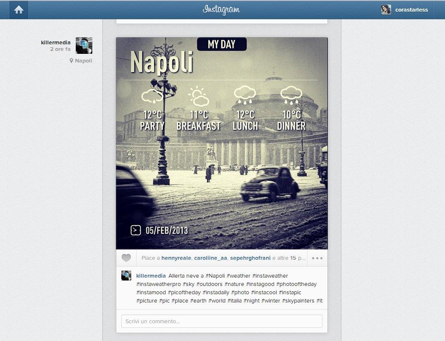
Task: Click killermedia username in the caption
Action: point(151,276)
